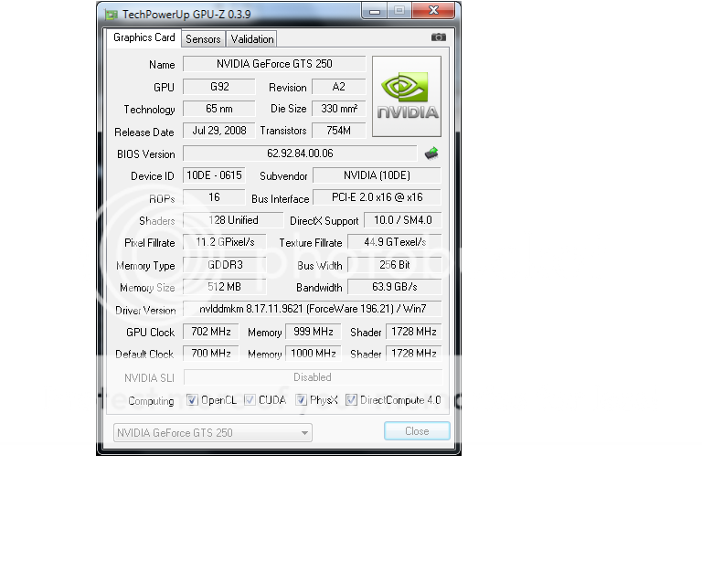
Task: Close the window with the X button
Action: click(x=433, y=11)
